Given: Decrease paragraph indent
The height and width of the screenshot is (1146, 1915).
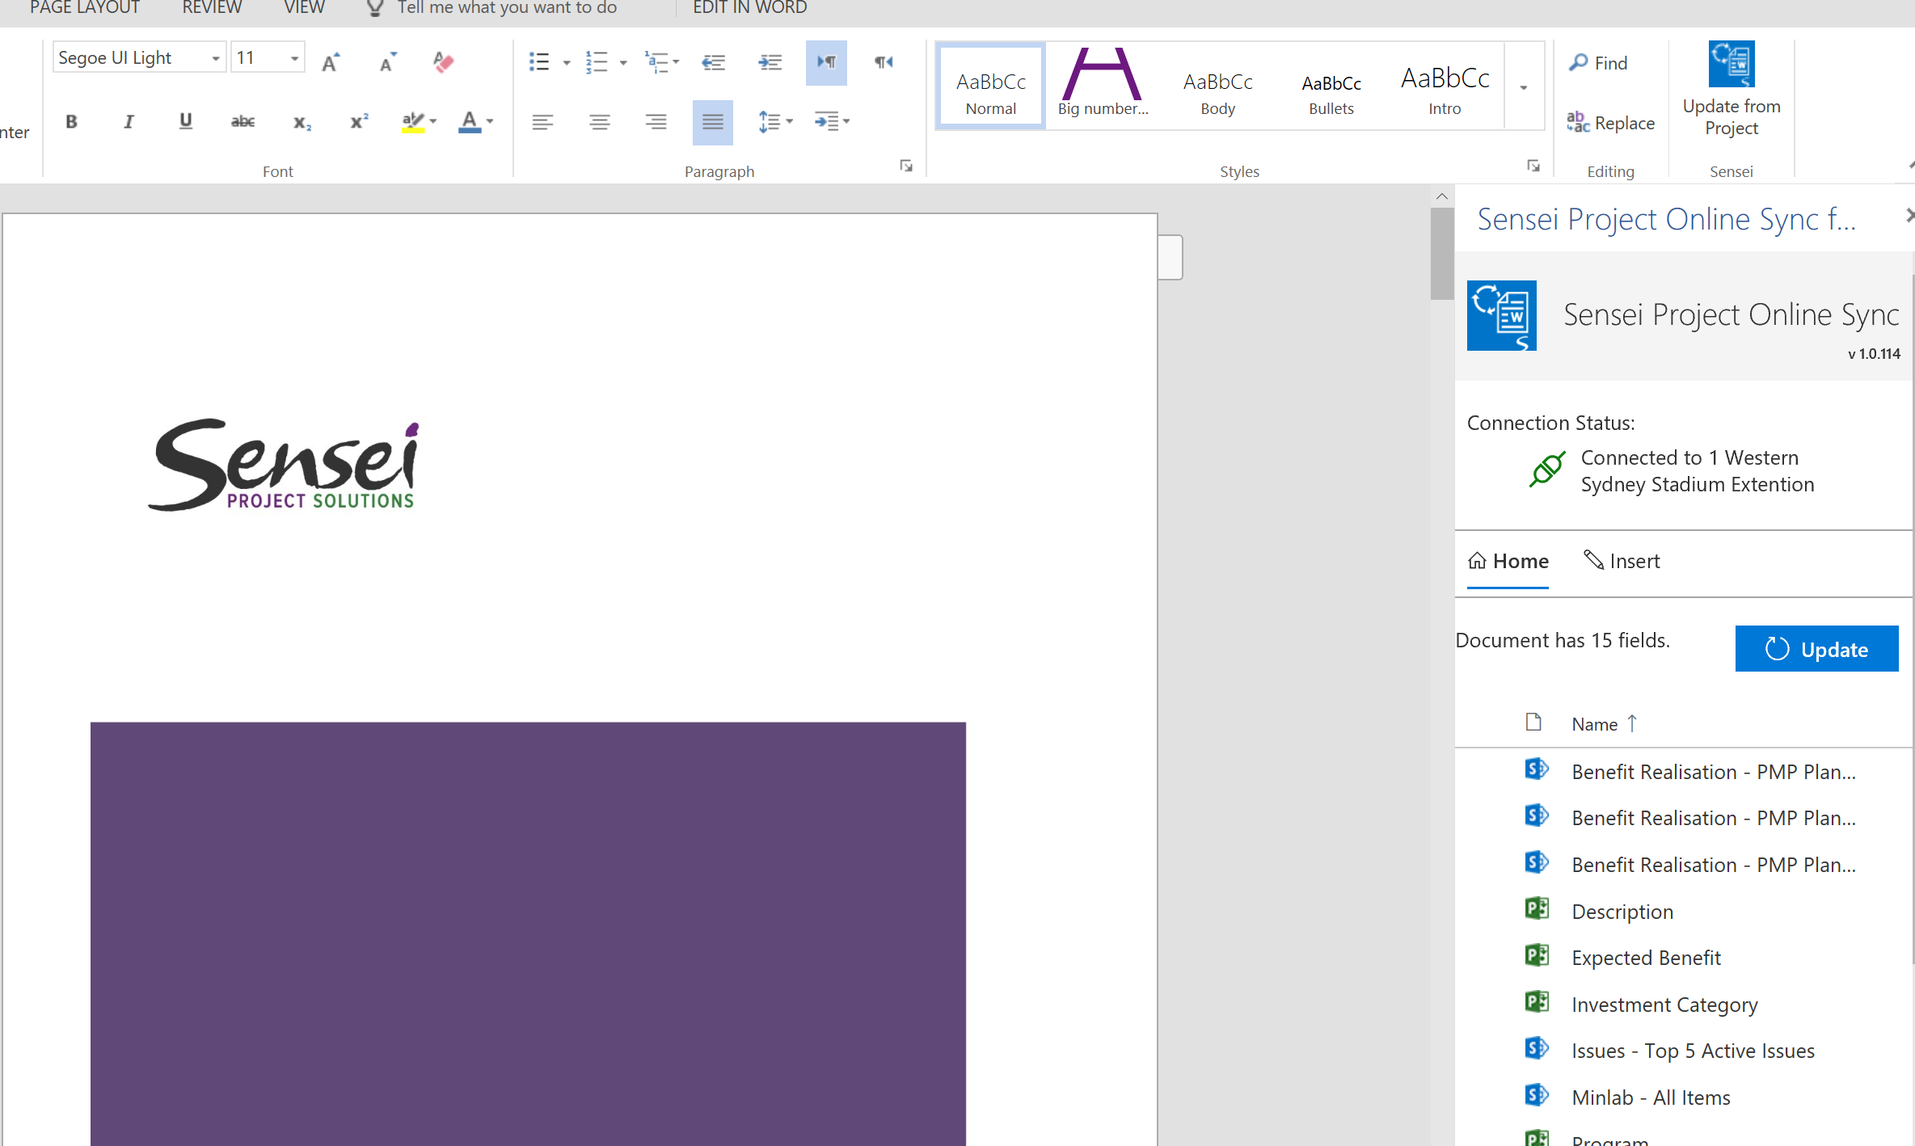Looking at the screenshot, I should click(x=713, y=62).
